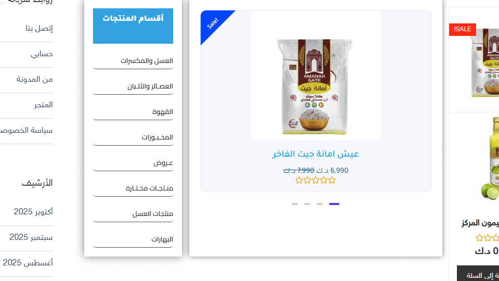Screen dimensions: 499x281
Task: Open the العصائر والألبان category
Action: click(x=150, y=86)
